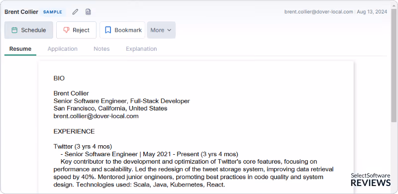Reject the candidate Brent Collier
398x194 pixels.
click(x=76, y=30)
